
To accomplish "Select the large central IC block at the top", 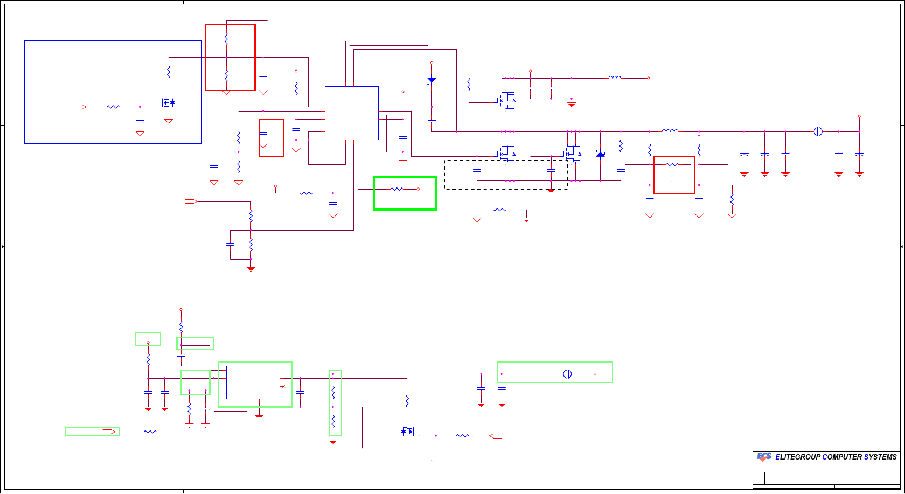I will (x=352, y=113).
